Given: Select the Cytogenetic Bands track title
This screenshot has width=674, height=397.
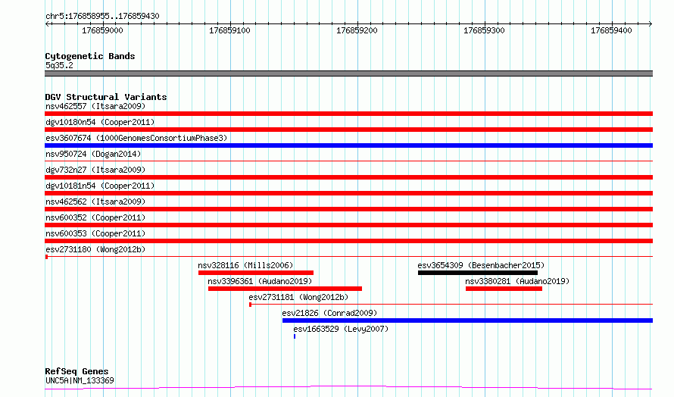Looking at the screenshot, I should (x=90, y=56).
